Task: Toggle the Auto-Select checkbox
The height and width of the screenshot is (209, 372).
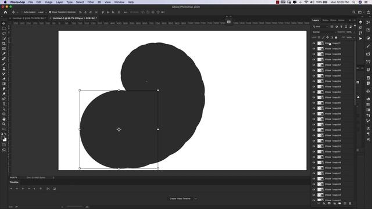Action: (22, 12)
